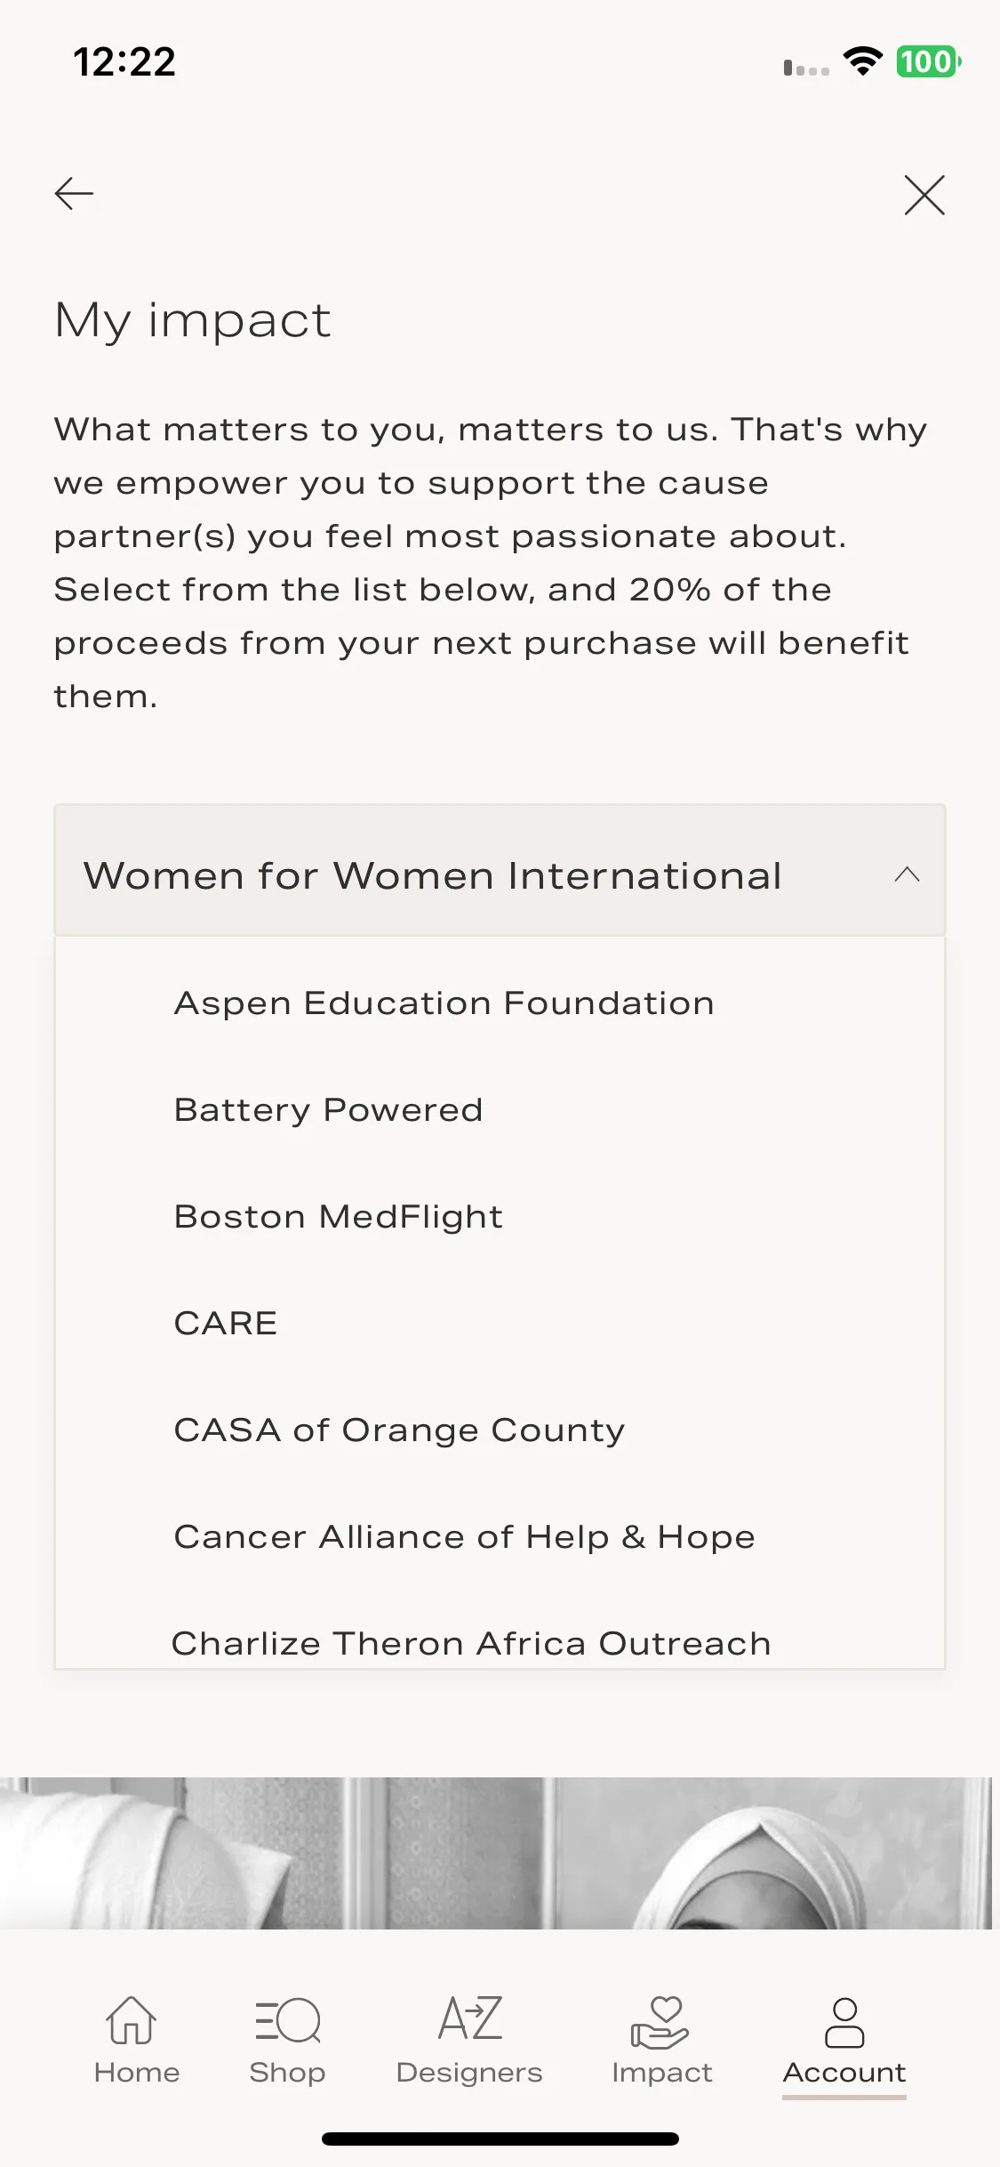Pick Charlize Theron Africa Outreach

tap(471, 1644)
